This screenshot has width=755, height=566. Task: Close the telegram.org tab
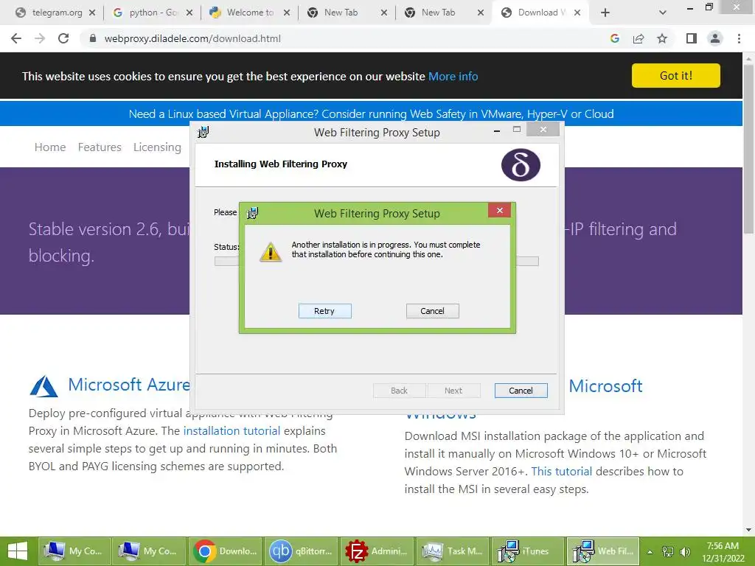click(x=92, y=13)
